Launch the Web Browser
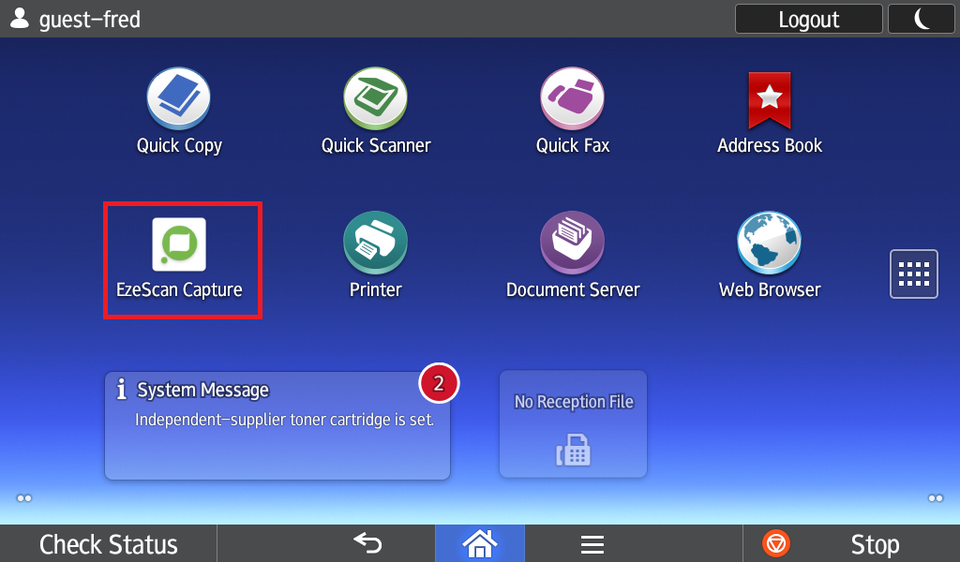Screen dimensions: 960x562 (x=769, y=245)
